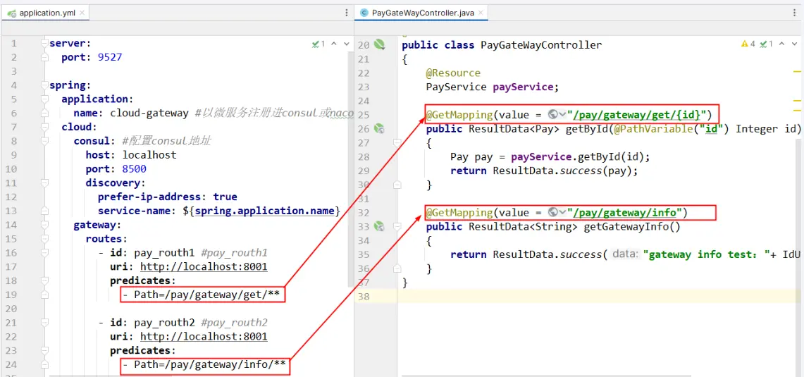Open the three-dot tab options menu for the Java pane
Viewport: 804px width, 377px height.
[796, 13]
